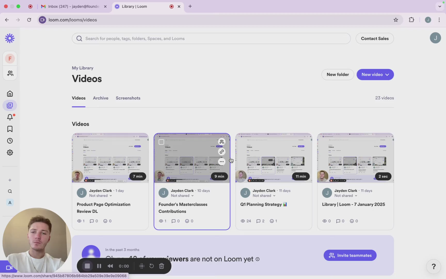The width and height of the screenshot is (446, 279).
Task: Switch to the Archive tab
Action: point(101,98)
